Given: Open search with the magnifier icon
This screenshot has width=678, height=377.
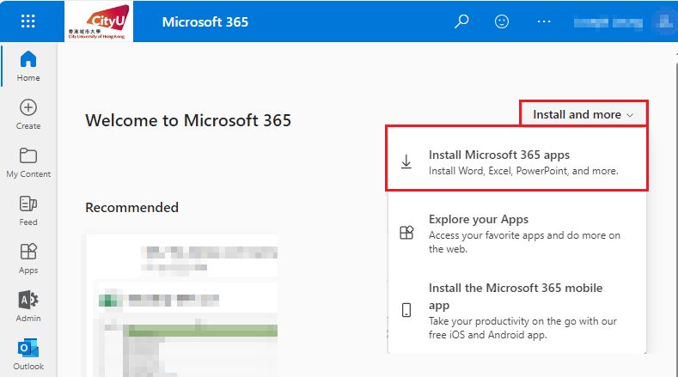Looking at the screenshot, I should (x=462, y=21).
